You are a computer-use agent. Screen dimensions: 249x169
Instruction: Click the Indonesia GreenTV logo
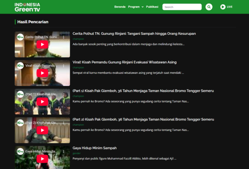point(27,7)
